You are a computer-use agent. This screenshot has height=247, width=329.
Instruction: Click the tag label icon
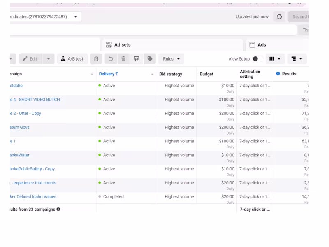[x=150, y=59]
